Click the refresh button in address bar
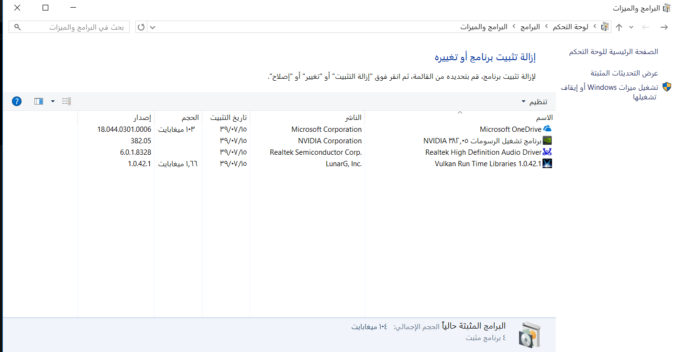 (x=141, y=27)
